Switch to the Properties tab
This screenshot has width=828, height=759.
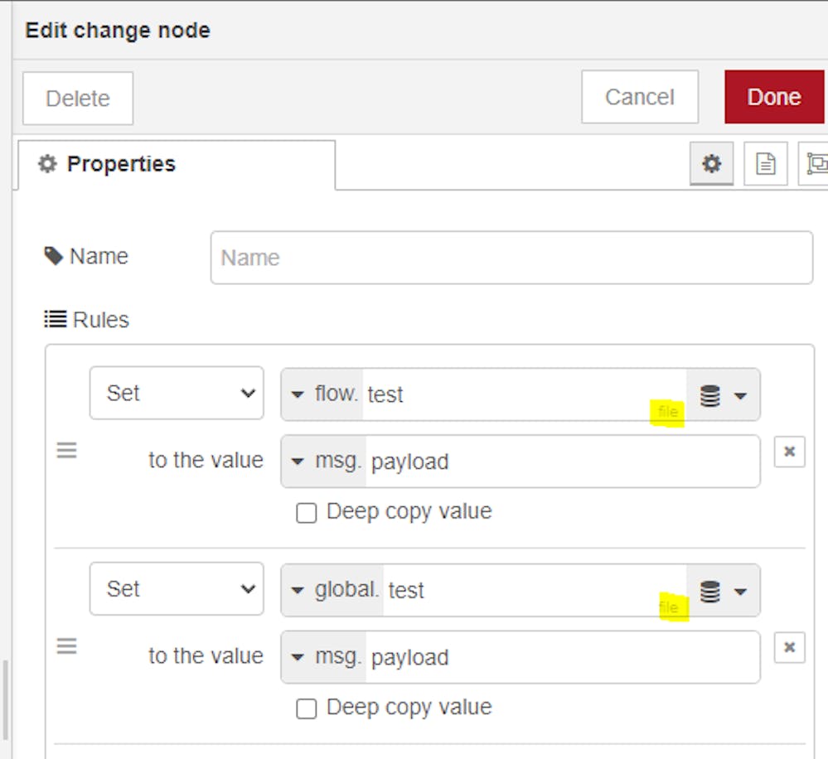pos(108,164)
